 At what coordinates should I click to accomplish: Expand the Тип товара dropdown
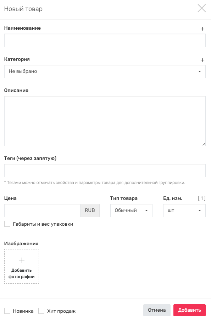[131, 210]
